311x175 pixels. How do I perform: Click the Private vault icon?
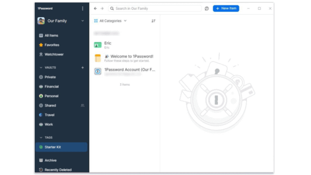pyautogui.click(x=41, y=77)
